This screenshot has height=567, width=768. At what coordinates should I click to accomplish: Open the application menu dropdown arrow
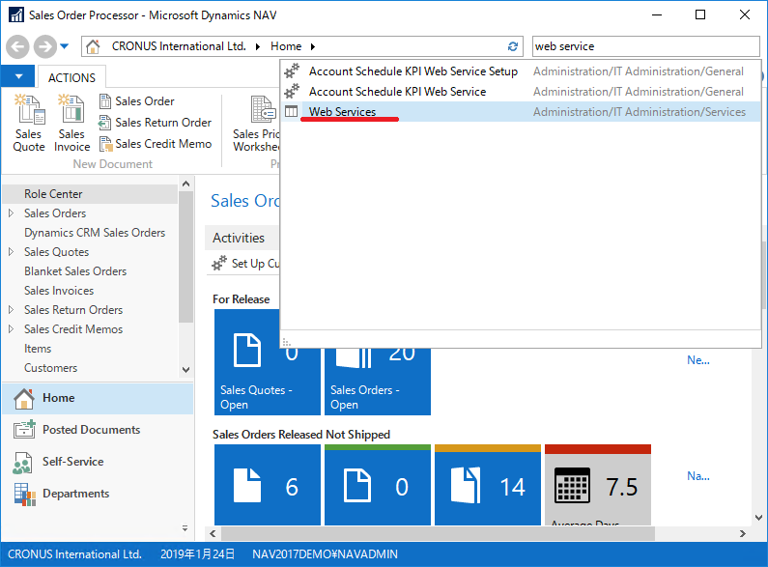click(x=17, y=77)
